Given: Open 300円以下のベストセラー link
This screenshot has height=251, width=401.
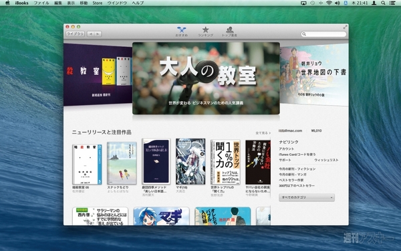Looking at the screenshot, I should click(x=297, y=185).
